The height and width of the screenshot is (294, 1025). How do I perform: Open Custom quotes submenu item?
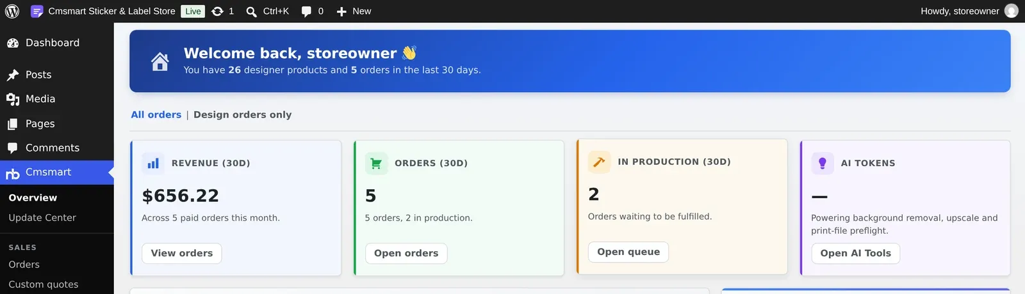click(x=44, y=284)
